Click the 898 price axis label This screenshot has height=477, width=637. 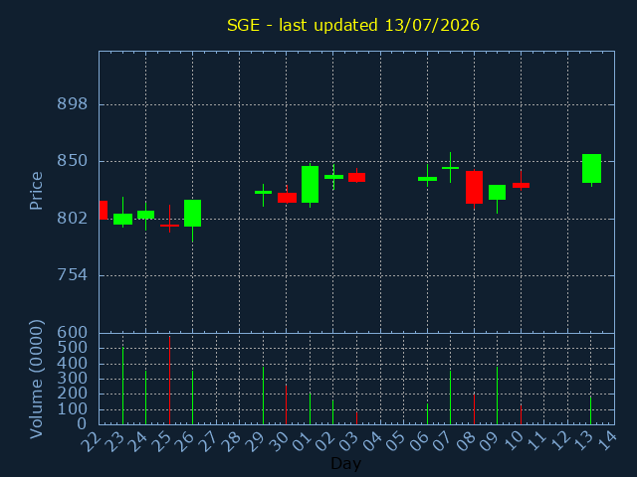(72, 104)
